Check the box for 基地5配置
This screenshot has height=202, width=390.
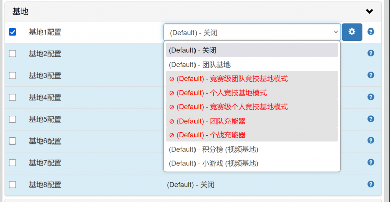click(12, 119)
